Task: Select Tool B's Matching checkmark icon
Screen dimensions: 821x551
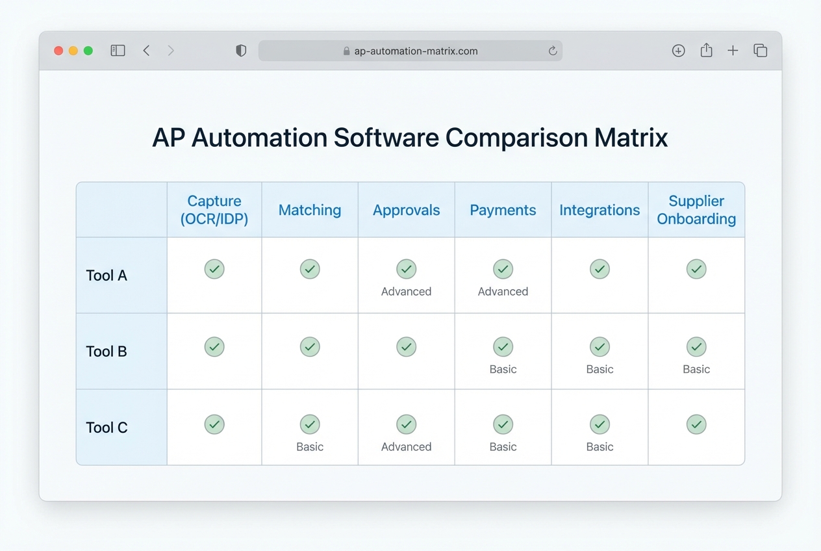Action: [310, 347]
